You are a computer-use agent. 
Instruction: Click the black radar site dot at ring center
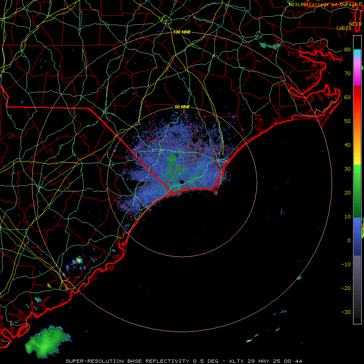pyautogui.click(x=182, y=182)
